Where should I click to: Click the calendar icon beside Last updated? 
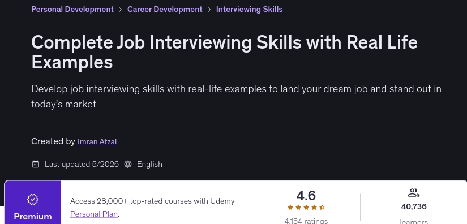coord(36,164)
